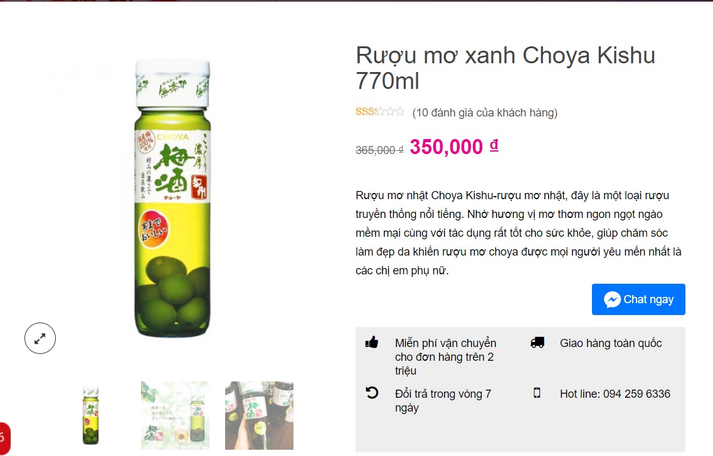Click the Messenger icon in Chat ngay

612,299
